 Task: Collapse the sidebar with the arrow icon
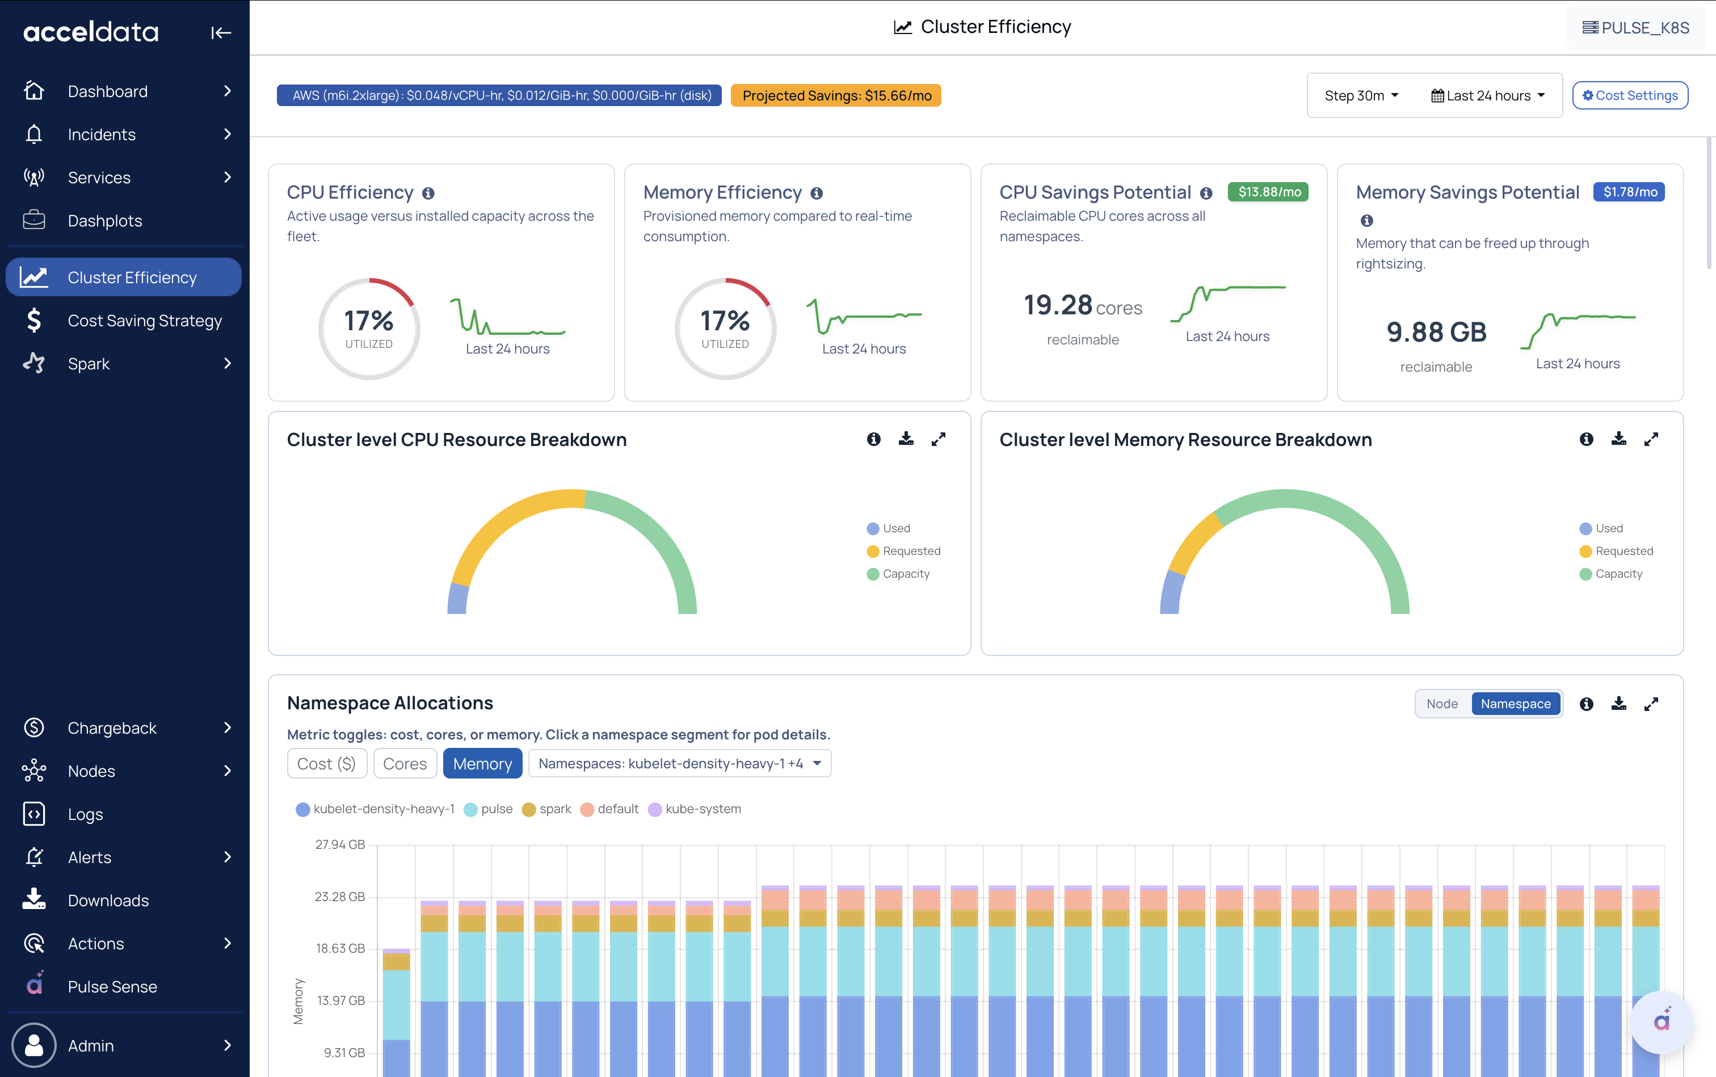(221, 33)
